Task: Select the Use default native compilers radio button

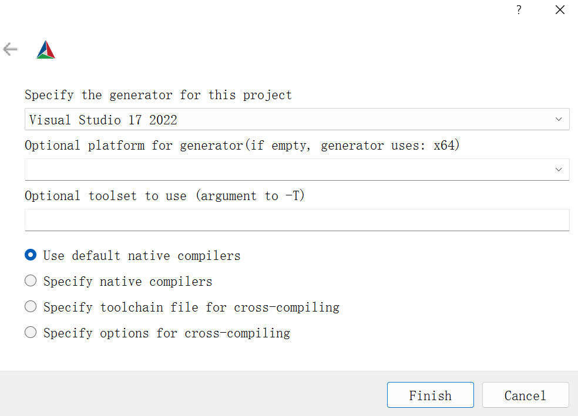Action: coord(31,255)
